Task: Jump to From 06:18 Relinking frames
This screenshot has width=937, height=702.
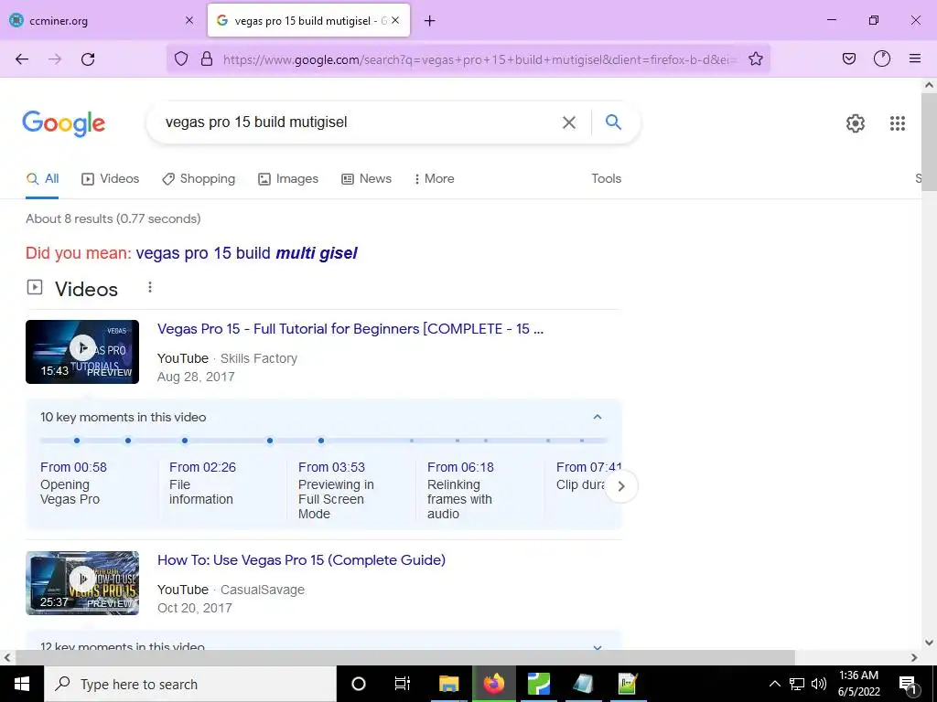Action: coord(460,490)
